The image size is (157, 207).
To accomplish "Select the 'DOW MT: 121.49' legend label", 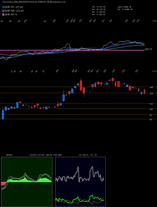I will click(x=14, y=11).
